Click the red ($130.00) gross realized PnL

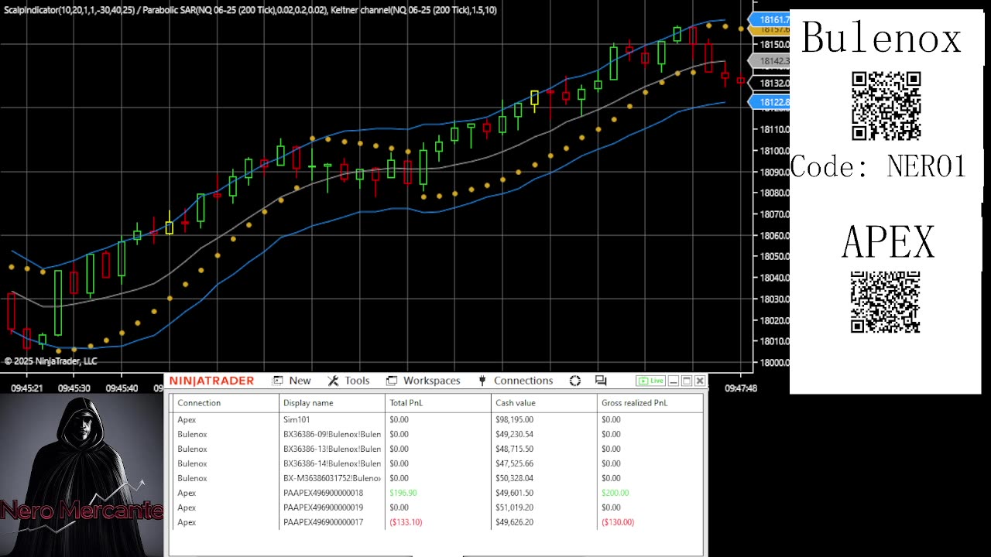pos(618,522)
